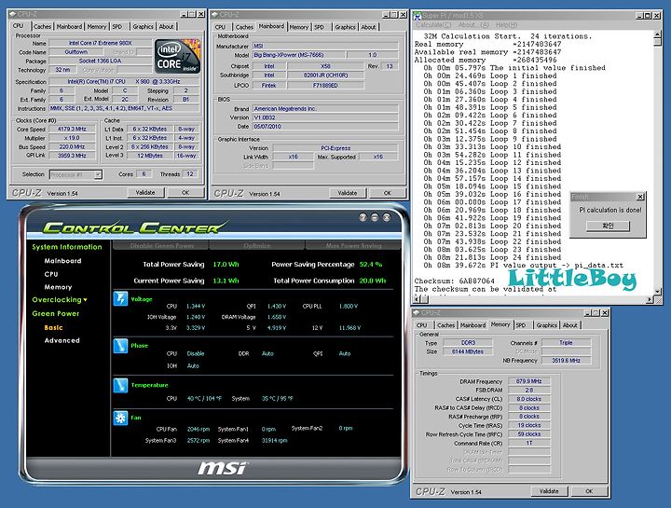The width and height of the screenshot is (671, 508).
Task: Open Memory tab in the CPU-Z CPU window
Action: coord(97,26)
